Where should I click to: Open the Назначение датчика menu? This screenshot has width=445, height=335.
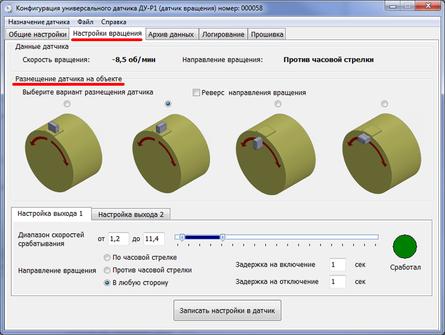pos(39,22)
